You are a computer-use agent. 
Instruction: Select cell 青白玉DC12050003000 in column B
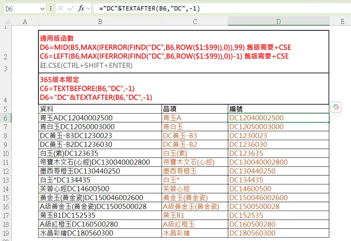pyautogui.click(x=100, y=127)
